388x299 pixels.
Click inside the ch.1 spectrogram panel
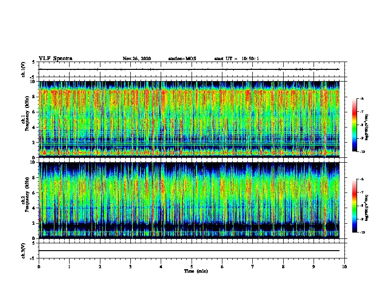click(189, 119)
